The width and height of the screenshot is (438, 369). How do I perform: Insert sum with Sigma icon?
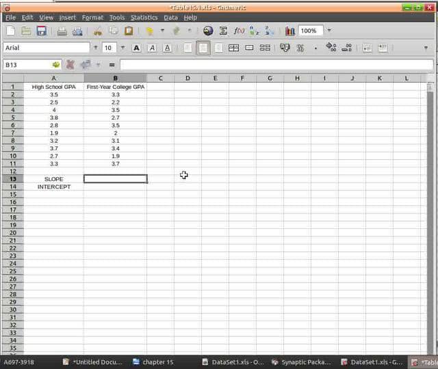tap(223, 31)
